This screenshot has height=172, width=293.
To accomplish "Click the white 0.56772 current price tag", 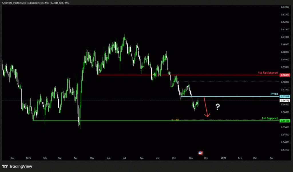I will [285, 101].
